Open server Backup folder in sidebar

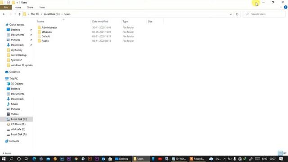tap(18, 55)
